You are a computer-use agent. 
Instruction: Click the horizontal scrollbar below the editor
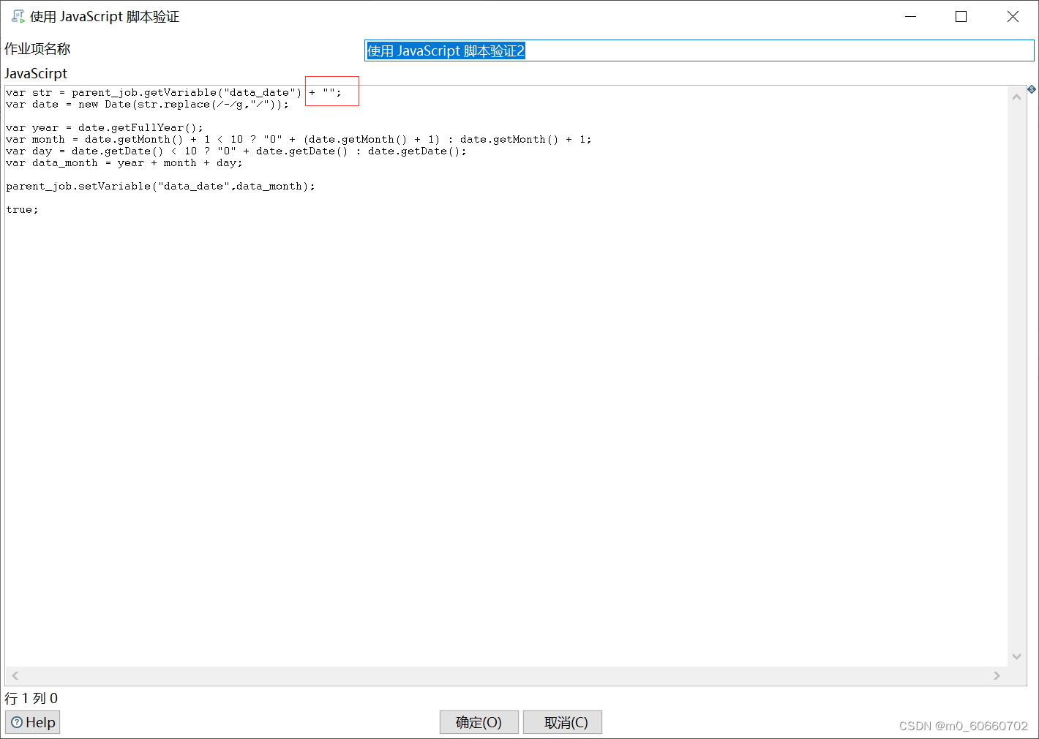[x=505, y=675]
